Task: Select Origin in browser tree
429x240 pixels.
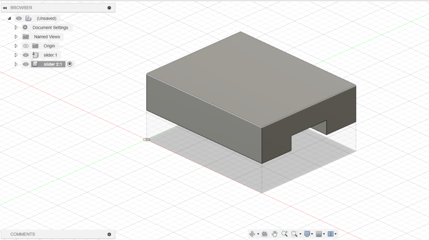Action: [x=49, y=46]
